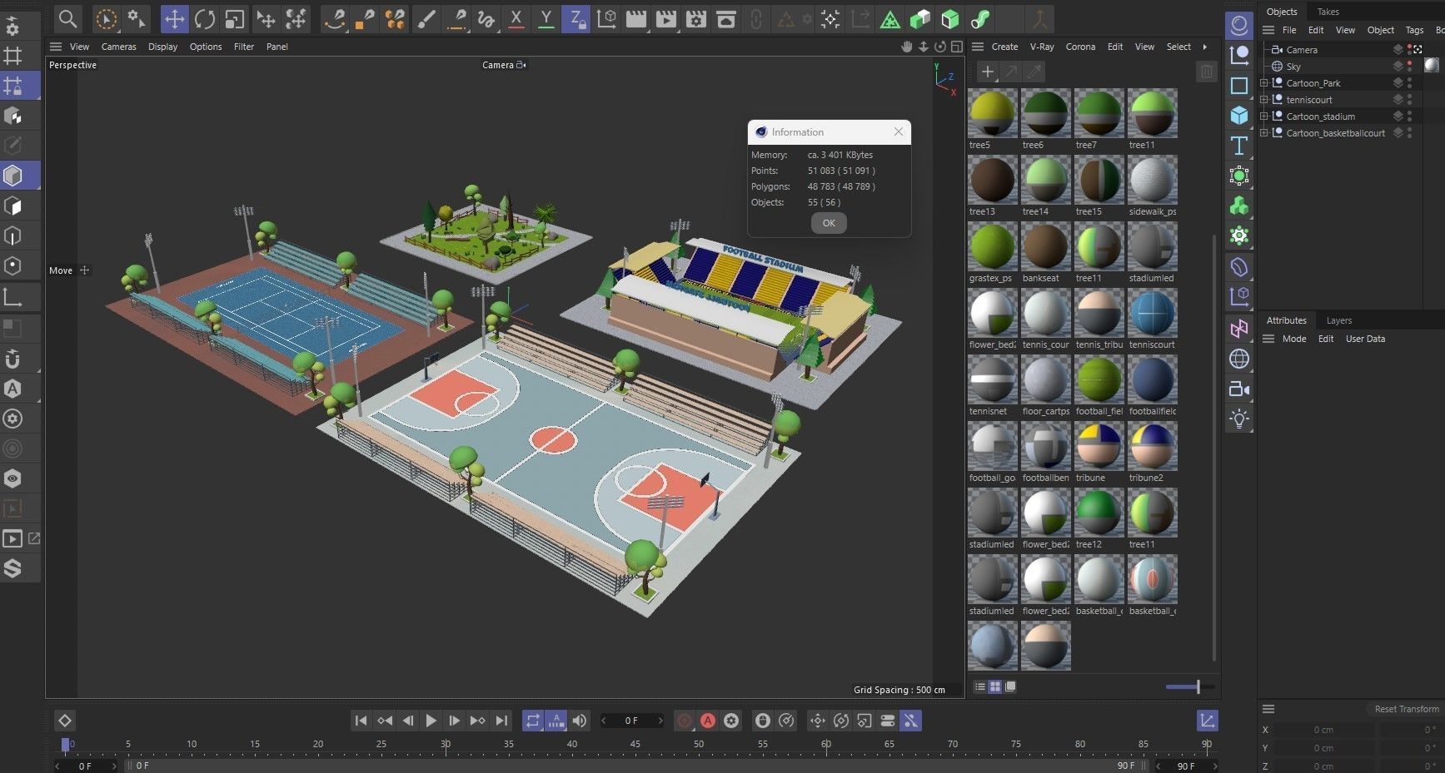
Task: Toggle Y axis lock
Action: (x=546, y=18)
